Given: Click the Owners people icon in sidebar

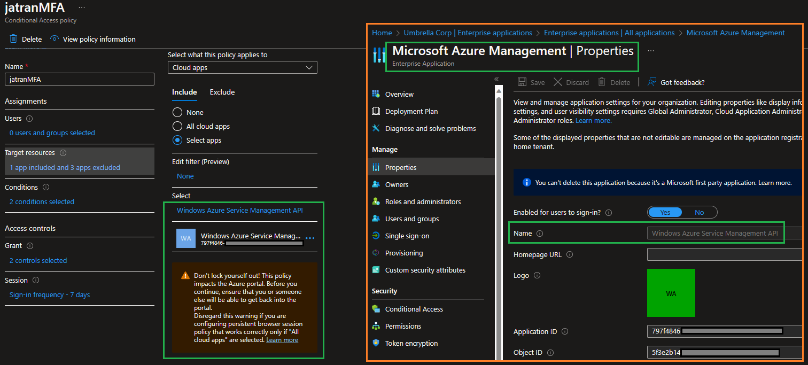Looking at the screenshot, I should (376, 184).
